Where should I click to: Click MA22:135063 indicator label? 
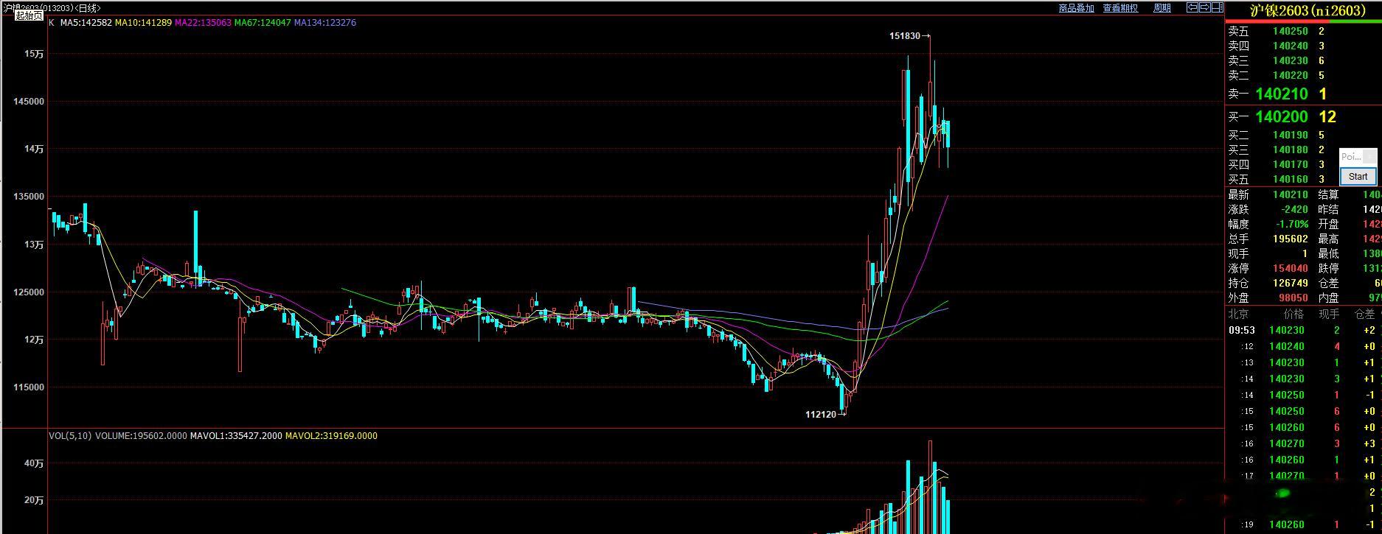pos(203,23)
